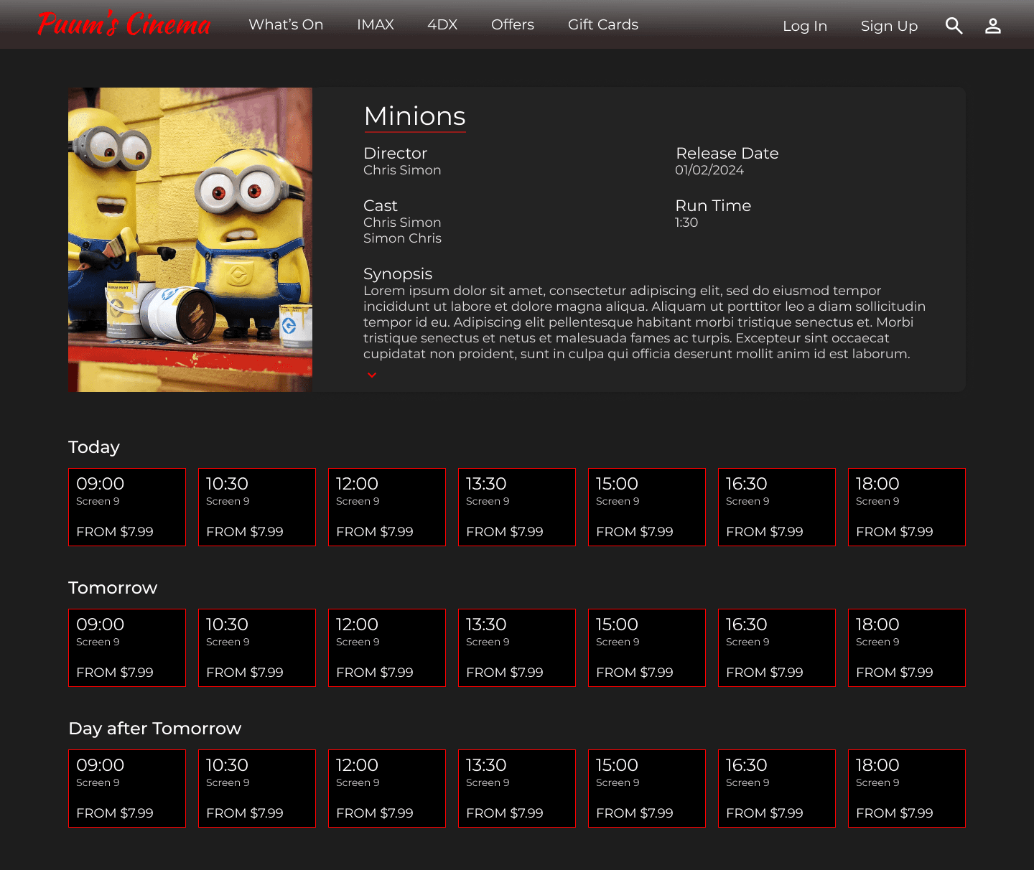
Task: Open the 4DX menu item
Action: (x=442, y=24)
